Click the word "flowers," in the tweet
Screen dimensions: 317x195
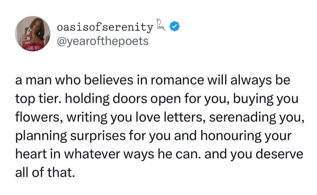click(x=39, y=117)
